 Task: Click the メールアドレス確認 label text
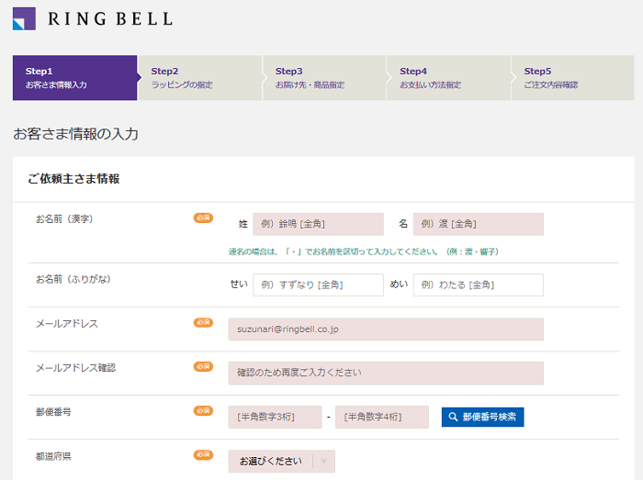point(76,368)
